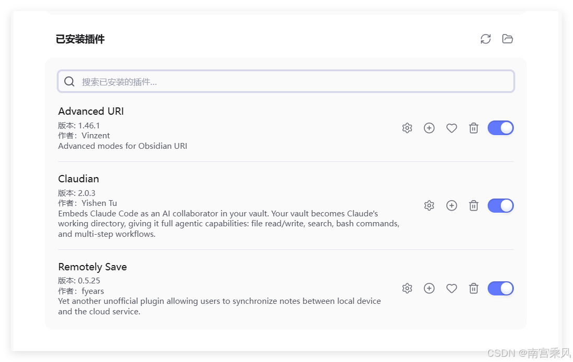Delete the Advanced URI plugin
Screen dimensions: 573x362
point(474,128)
